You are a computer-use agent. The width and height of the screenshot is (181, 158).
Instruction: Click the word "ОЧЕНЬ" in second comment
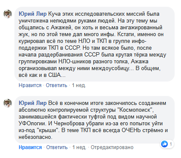tap(131, 130)
